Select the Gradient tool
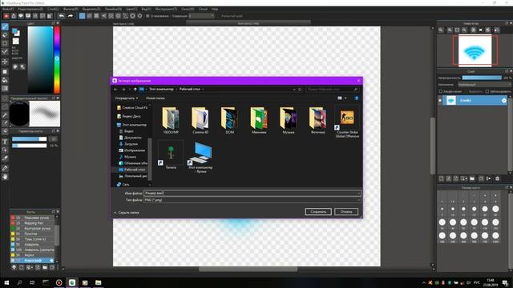 coord(5,88)
